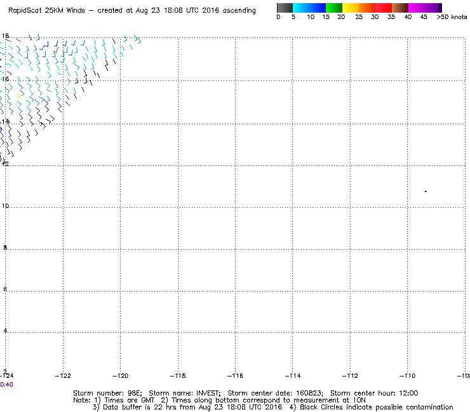This screenshot has width=470, height=412.
Task: Click the 'Storm center date: 160823' text
Action: tap(275, 393)
